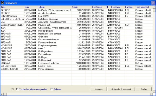This screenshot has height=96, width=156.
Task: Click vertical scrollbar down arrow
Action: [x=154, y=91]
